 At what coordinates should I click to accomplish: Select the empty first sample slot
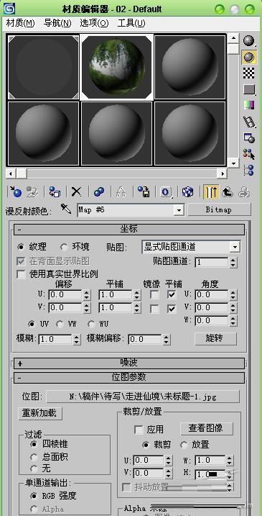click(x=43, y=67)
